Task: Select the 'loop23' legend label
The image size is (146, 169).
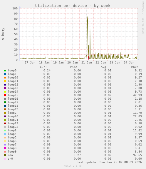Action: coord(13,127)
